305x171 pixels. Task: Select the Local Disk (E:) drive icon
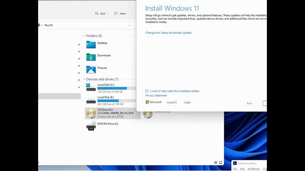pos(91,101)
